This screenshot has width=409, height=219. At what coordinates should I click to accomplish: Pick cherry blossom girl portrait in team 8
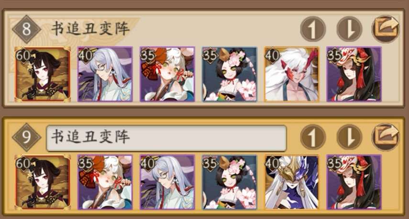230,74
